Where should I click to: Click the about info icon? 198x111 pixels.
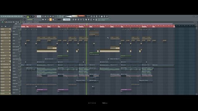pyautogui.click(x=107, y=16)
